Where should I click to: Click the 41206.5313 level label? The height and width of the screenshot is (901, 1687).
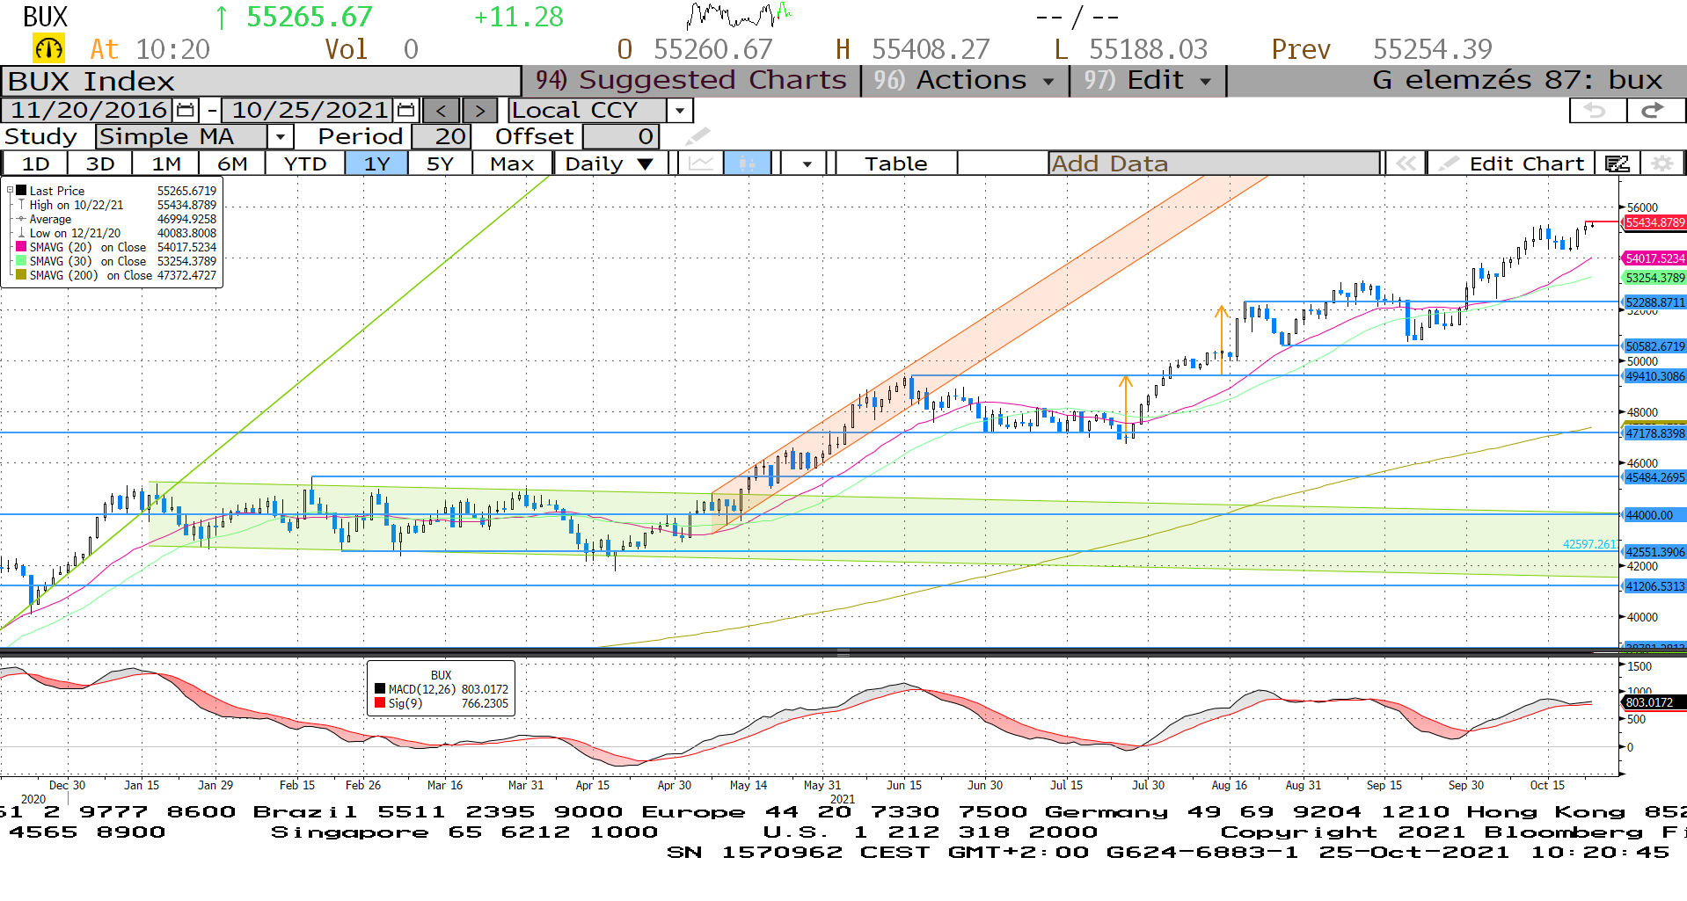tap(1654, 586)
